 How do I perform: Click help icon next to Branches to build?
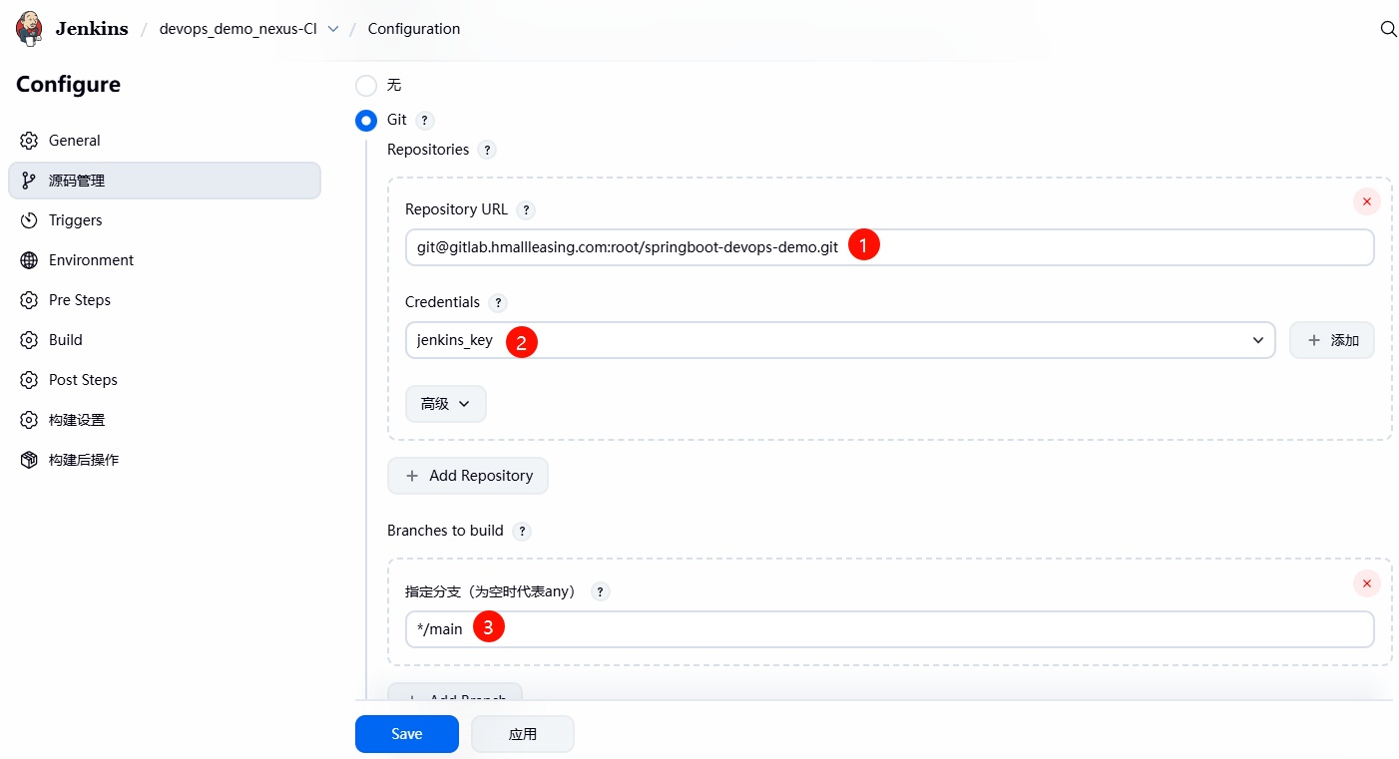click(x=522, y=532)
